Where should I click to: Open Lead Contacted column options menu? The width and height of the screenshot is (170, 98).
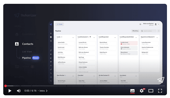tap(94, 38)
